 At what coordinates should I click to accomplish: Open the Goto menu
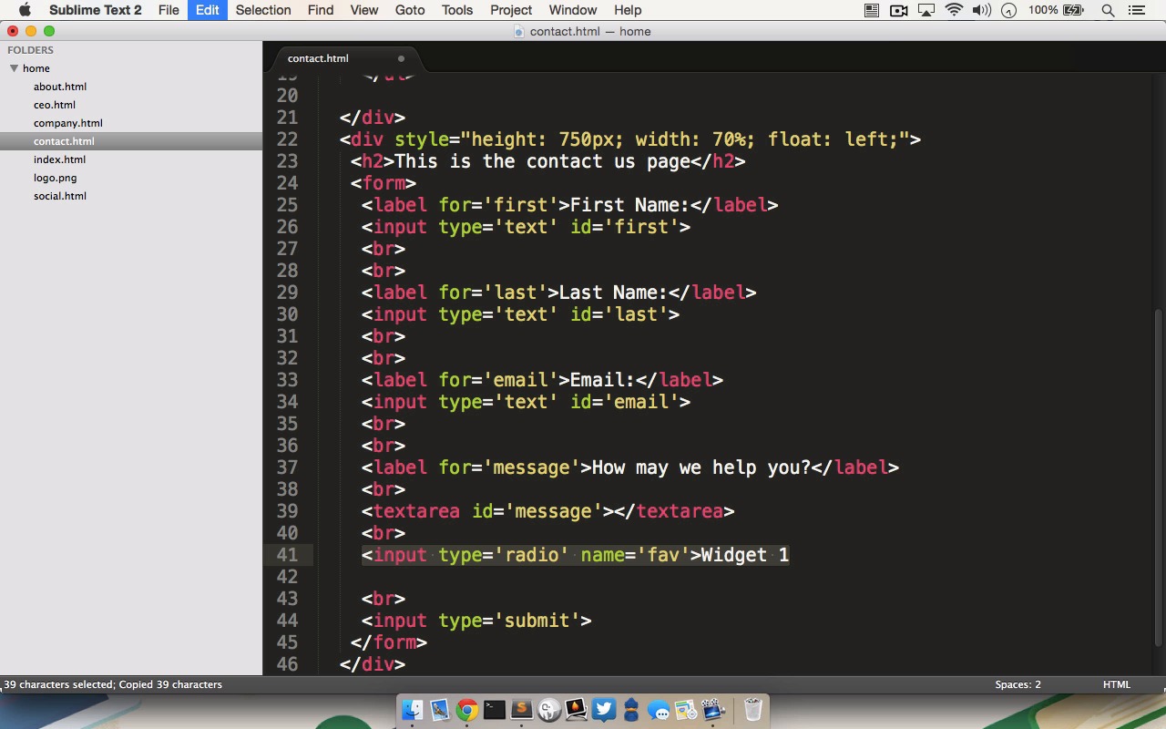click(x=410, y=10)
